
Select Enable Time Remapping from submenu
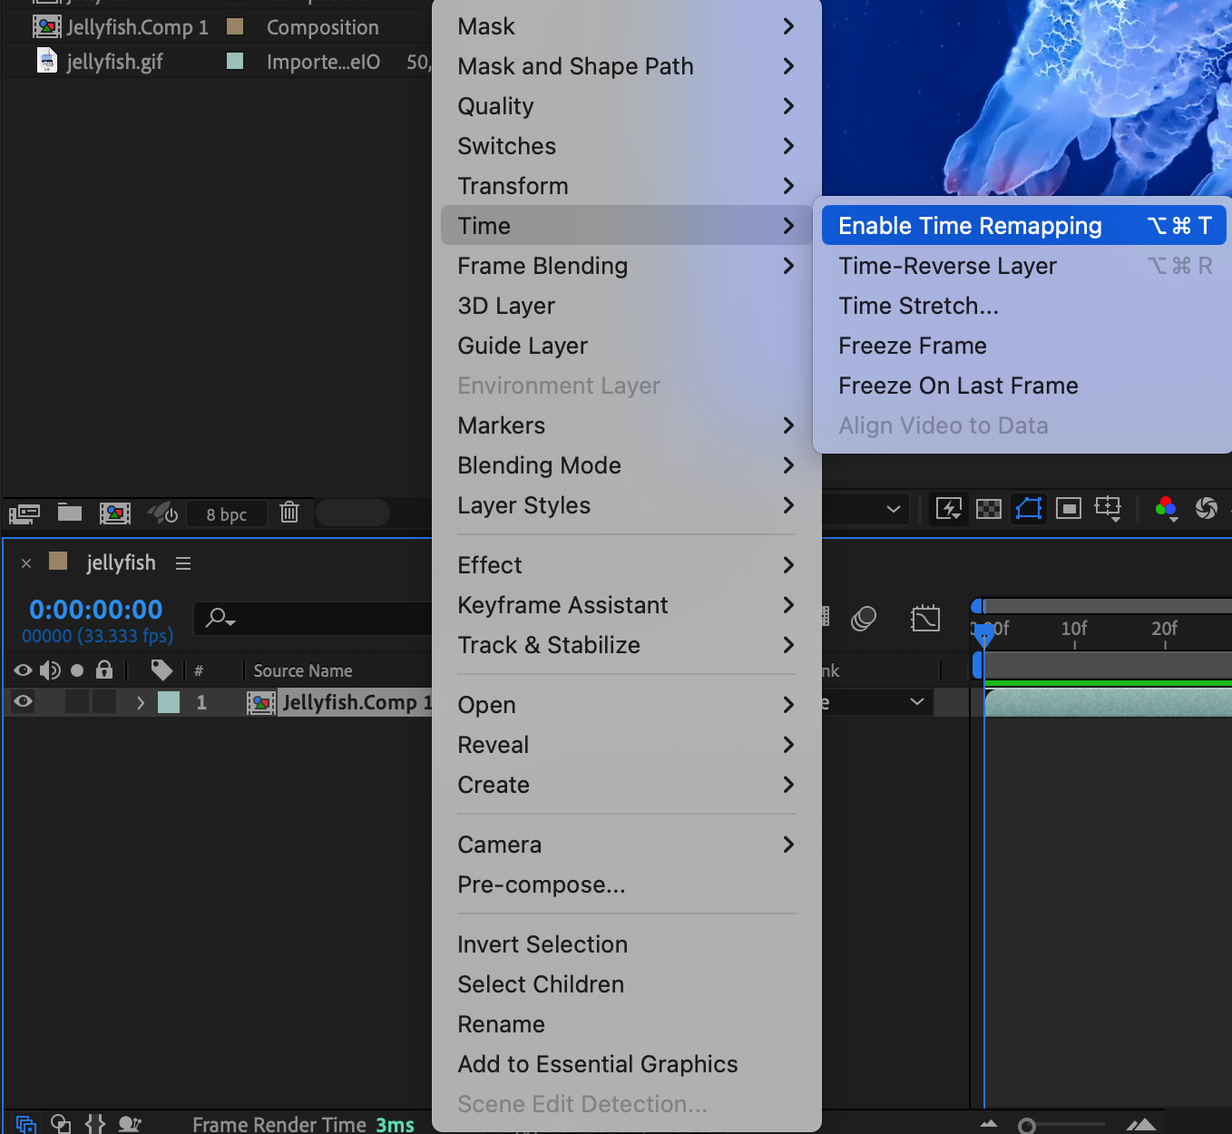970,226
